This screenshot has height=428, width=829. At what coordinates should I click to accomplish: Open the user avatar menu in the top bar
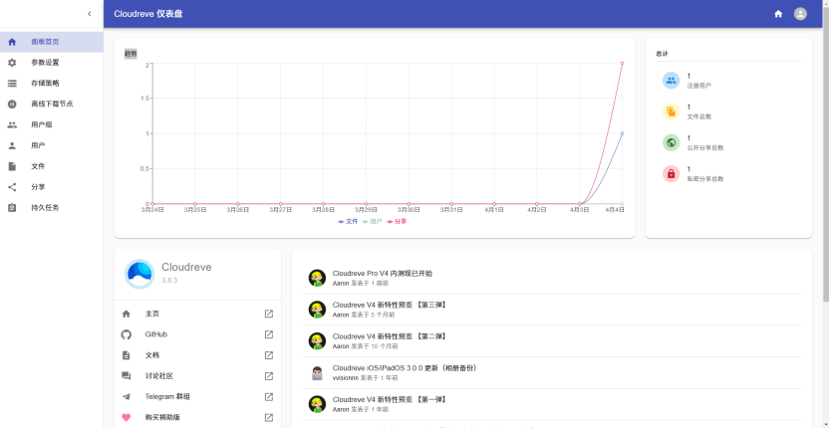800,14
